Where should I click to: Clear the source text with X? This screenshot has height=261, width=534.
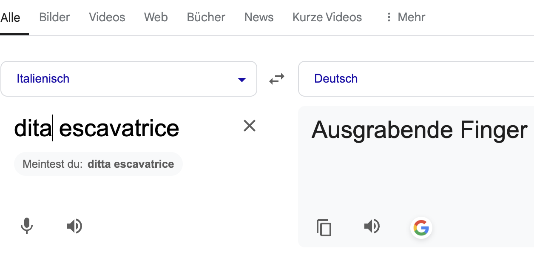coord(249,126)
